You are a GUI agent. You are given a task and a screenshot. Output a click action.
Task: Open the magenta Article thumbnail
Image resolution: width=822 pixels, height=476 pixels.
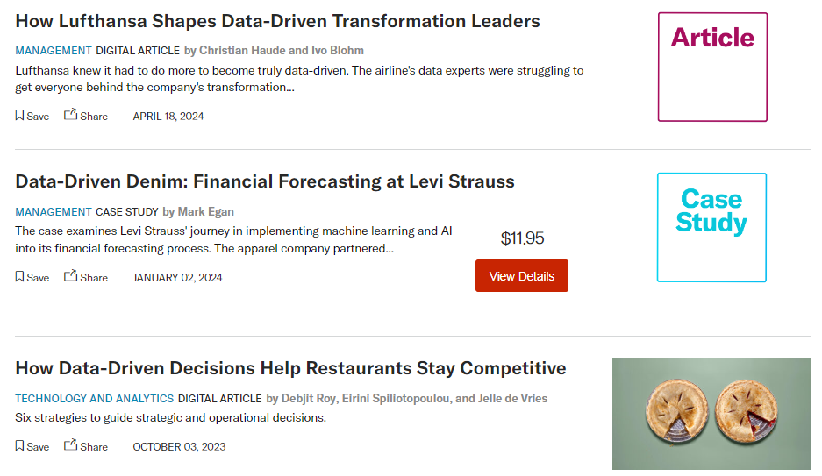pos(712,67)
